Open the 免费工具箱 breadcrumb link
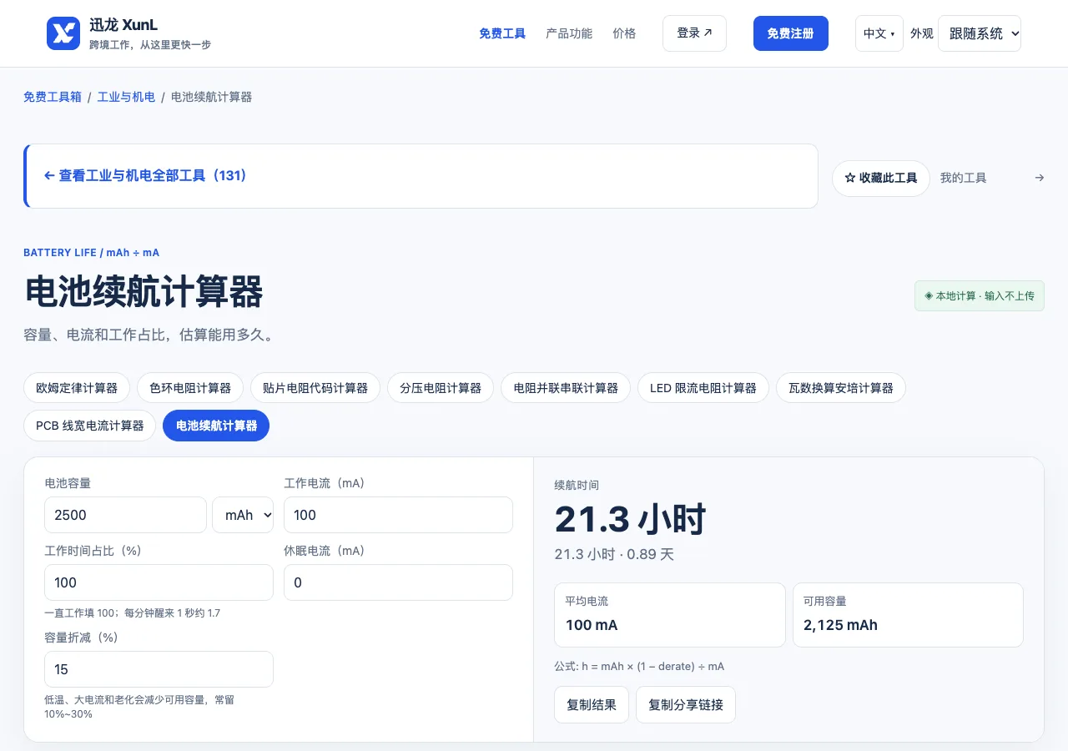 53,97
